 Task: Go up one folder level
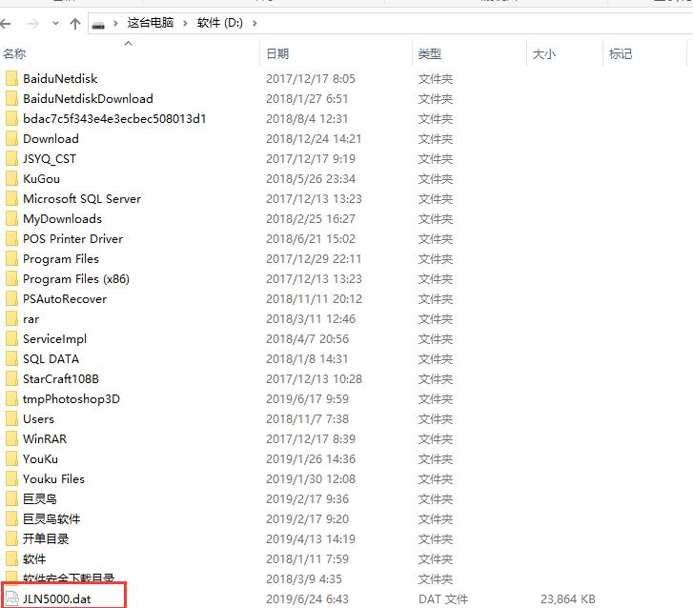[x=75, y=23]
